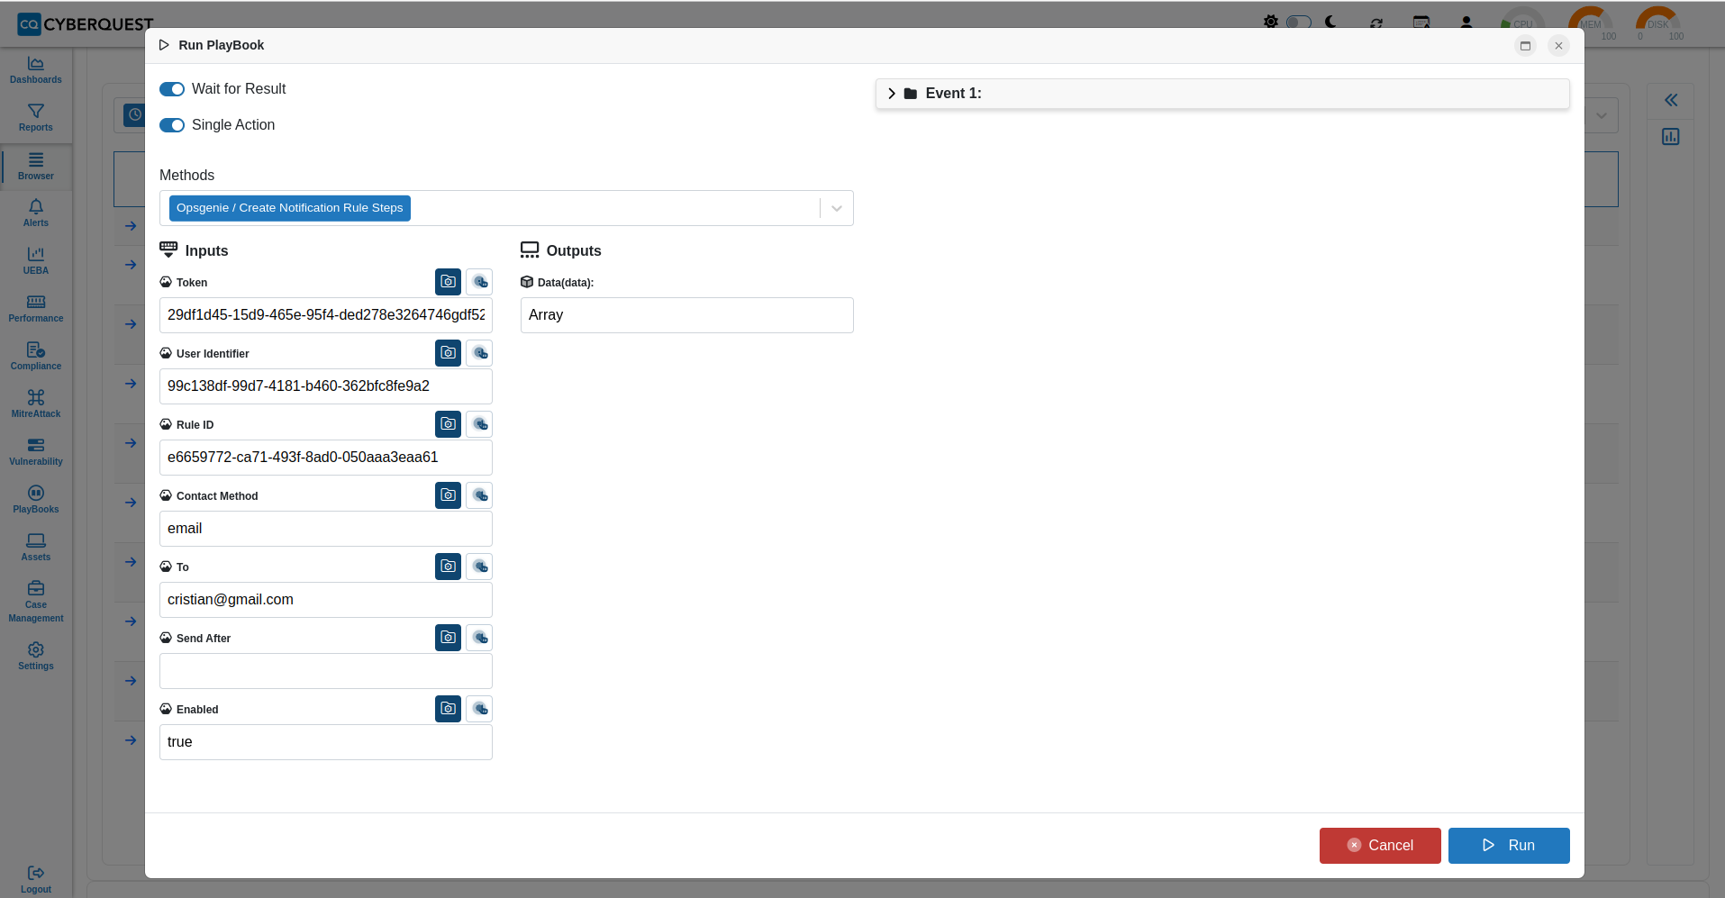Click the refresh icon in top bar
Screen dimensions: 1725x898
tap(1376, 23)
